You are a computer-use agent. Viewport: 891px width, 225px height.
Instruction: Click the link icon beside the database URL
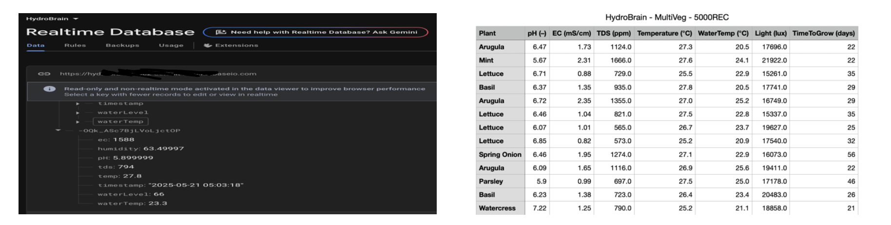tap(44, 74)
